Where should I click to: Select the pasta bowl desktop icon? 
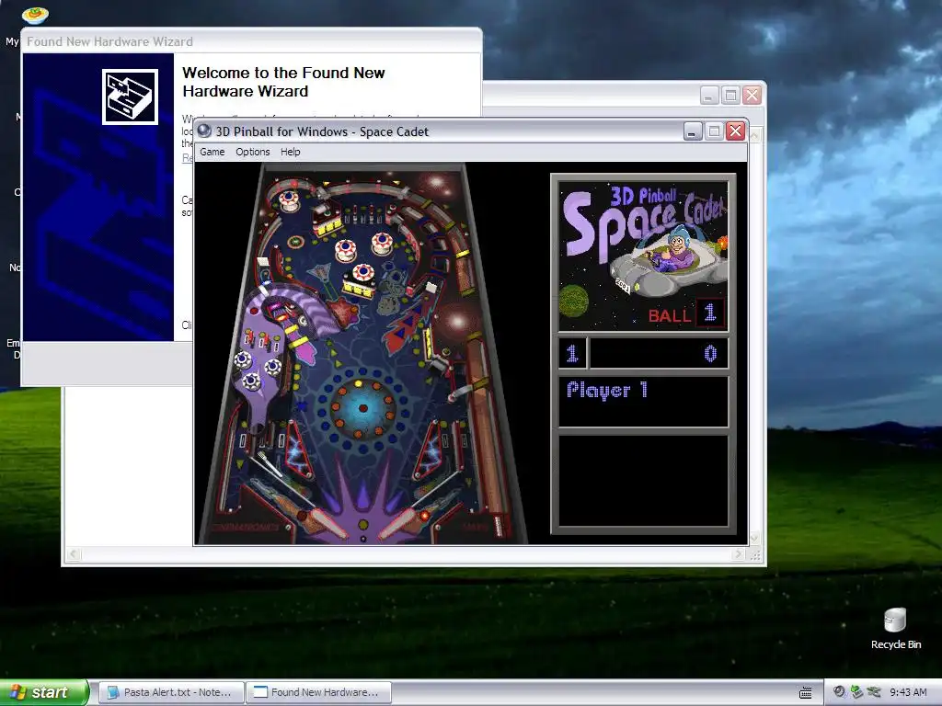coord(35,15)
